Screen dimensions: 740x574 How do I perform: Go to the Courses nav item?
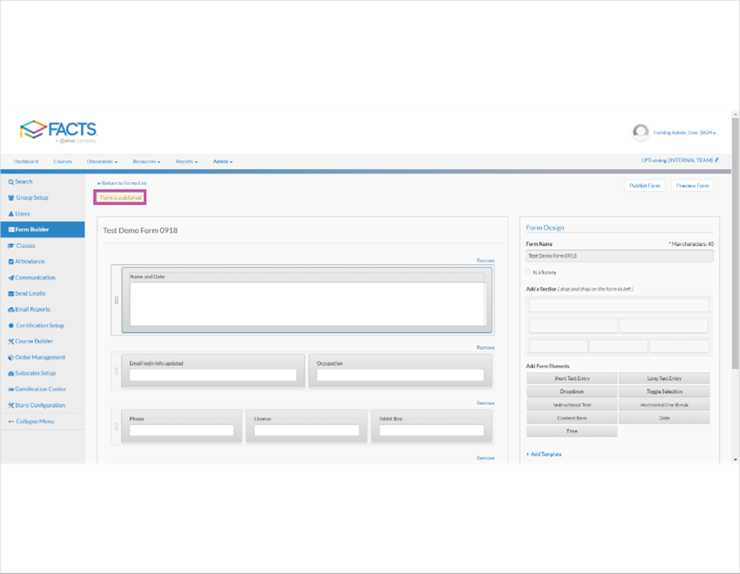(x=62, y=161)
